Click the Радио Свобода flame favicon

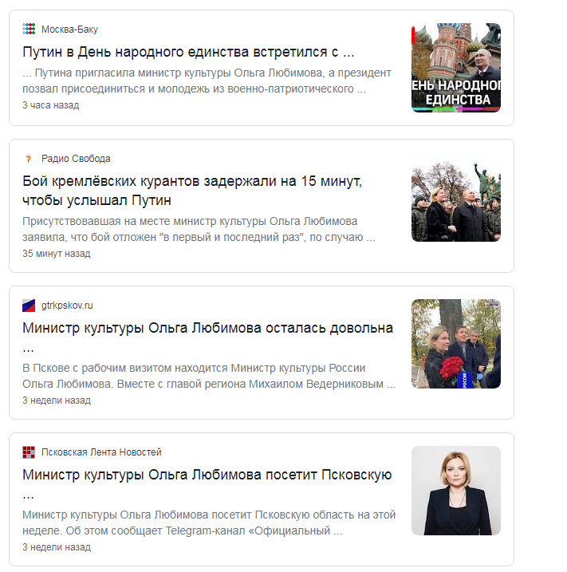[29, 158]
